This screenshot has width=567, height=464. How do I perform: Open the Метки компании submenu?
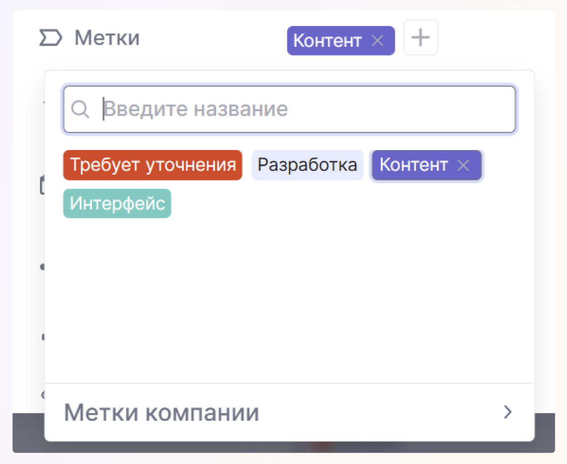click(161, 413)
